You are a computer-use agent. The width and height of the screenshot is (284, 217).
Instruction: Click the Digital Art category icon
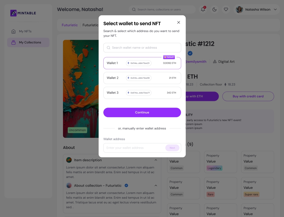pos(215,62)
